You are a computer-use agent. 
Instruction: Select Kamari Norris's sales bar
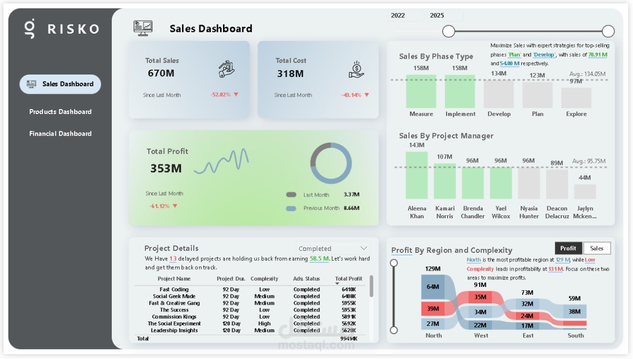pyautogui.click(x=445, y=181)
